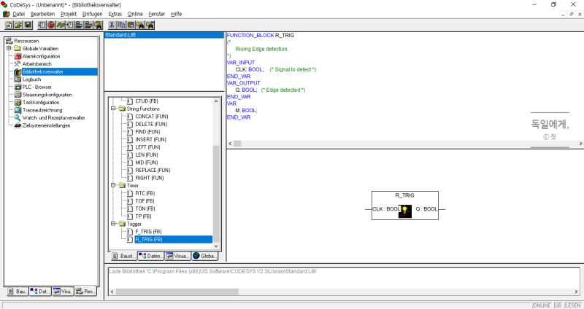Screen dimensions: 584x309
Task: Select FIND (FUN) in library tree
Action: tap(147, 132)
